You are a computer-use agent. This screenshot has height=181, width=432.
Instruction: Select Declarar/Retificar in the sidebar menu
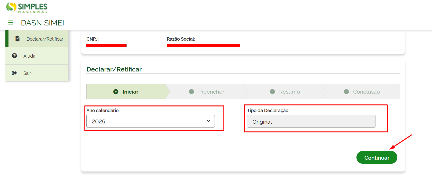[x=45, y=39]
